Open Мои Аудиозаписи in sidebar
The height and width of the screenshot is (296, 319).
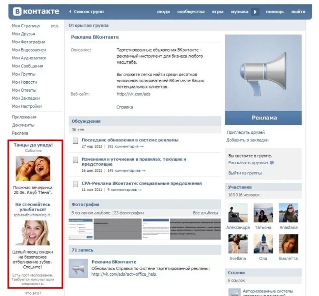tap(29, 58)
